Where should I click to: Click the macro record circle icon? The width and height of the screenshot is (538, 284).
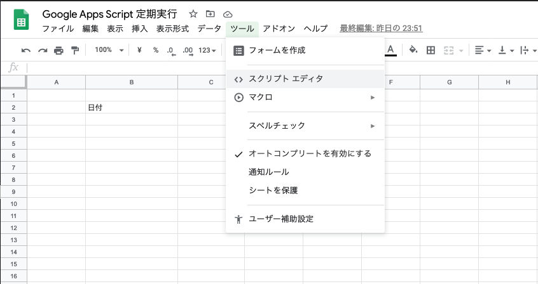click(x=238, y=98)
